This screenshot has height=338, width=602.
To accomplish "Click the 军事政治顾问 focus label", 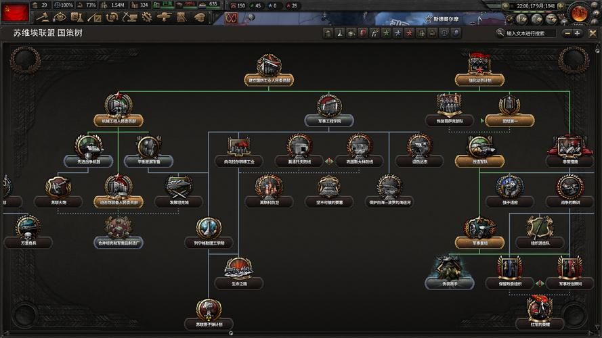I will click(569, 284).
